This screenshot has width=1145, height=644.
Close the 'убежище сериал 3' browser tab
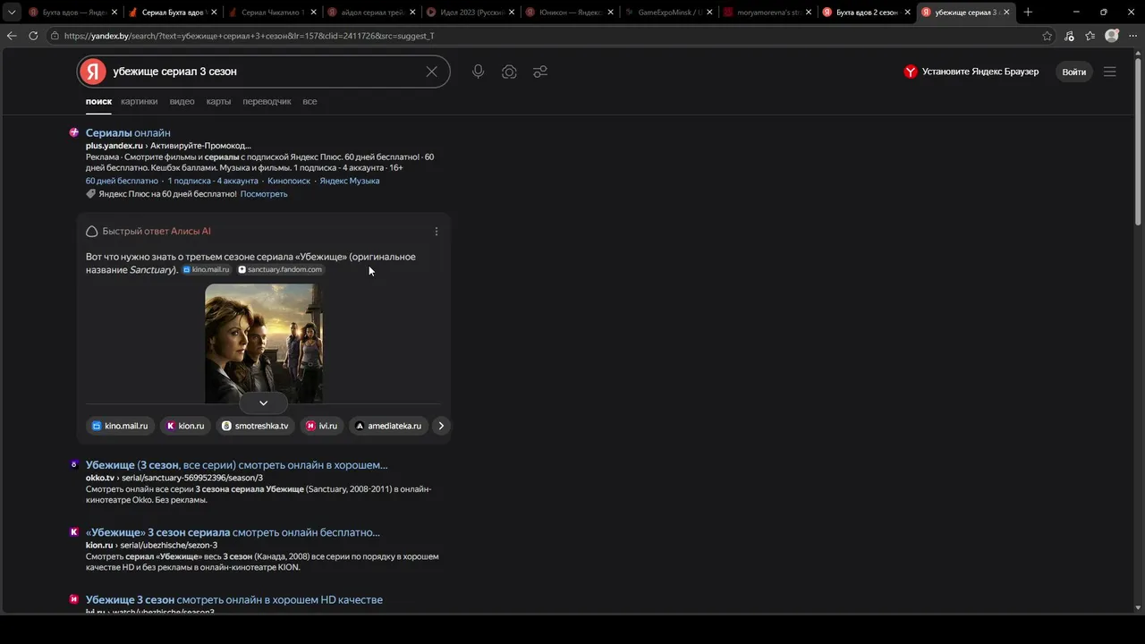click(x=1007, y=13)
